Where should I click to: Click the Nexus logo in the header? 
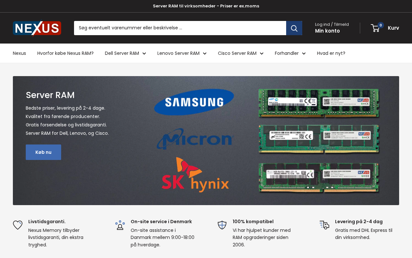click(x=37, y=28)
